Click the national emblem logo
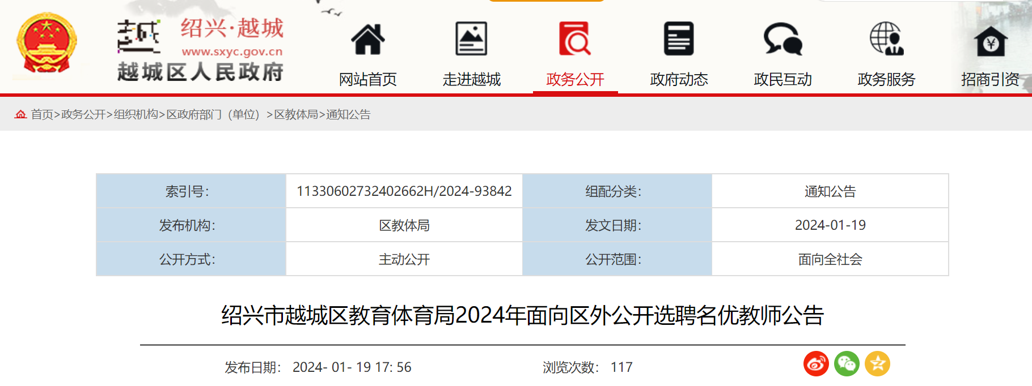 (46, 43)
